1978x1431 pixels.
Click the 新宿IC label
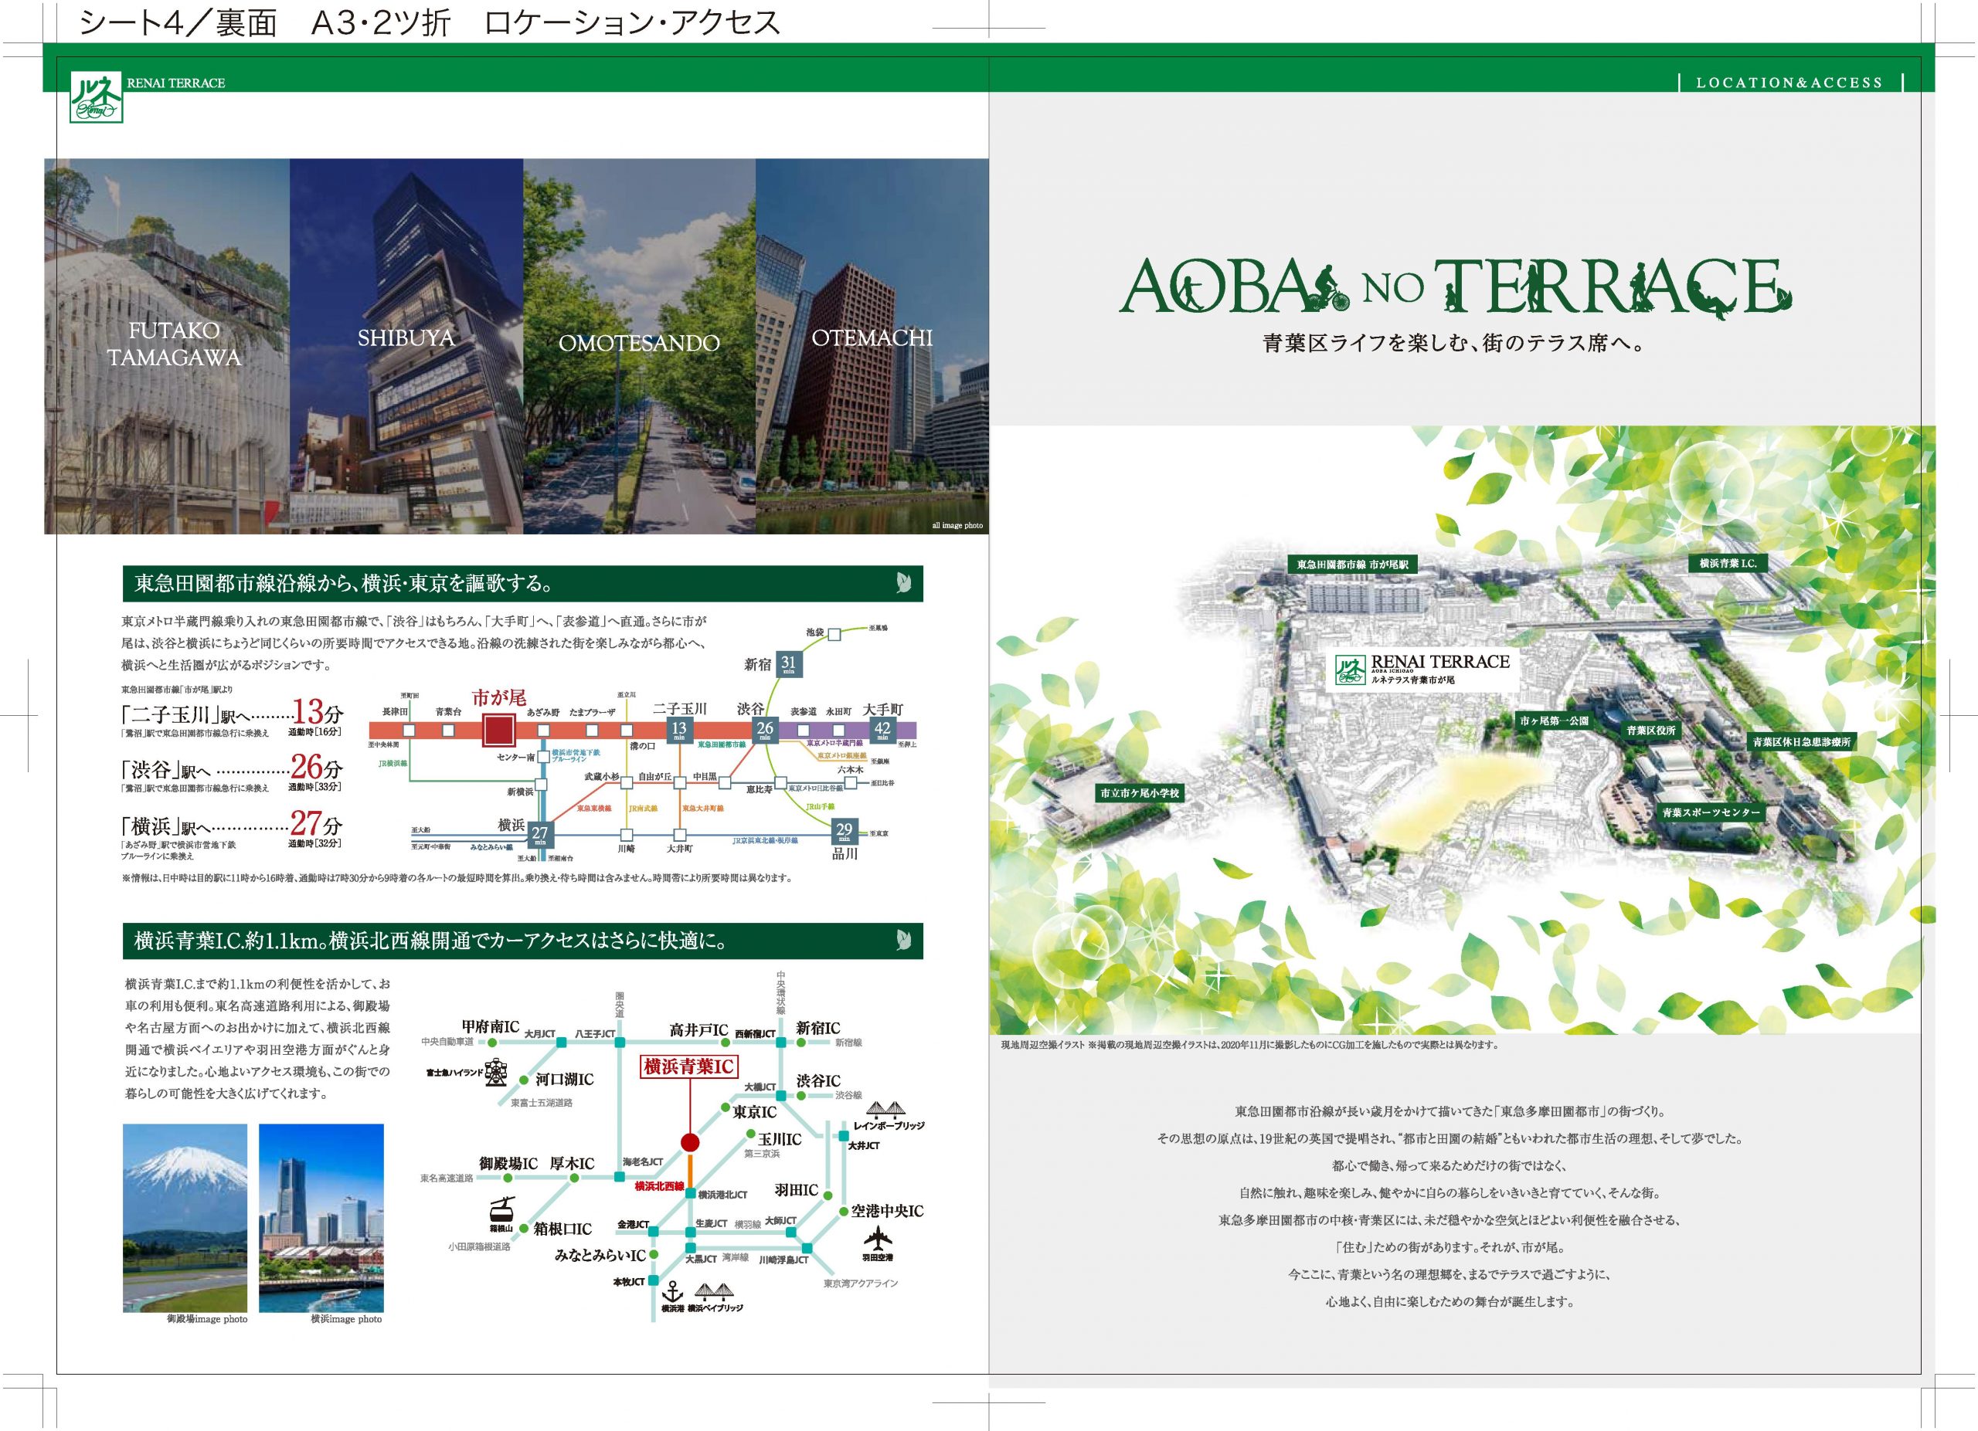819,1028
